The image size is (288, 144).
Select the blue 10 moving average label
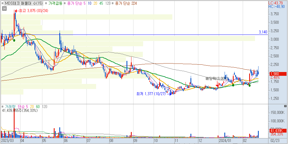click(x=90, y=3)
